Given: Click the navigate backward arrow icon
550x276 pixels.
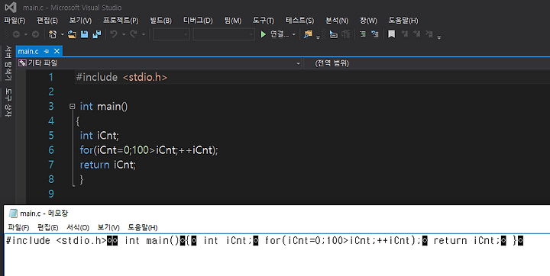Looking at the screenshot, I should [x=16, y=34].
